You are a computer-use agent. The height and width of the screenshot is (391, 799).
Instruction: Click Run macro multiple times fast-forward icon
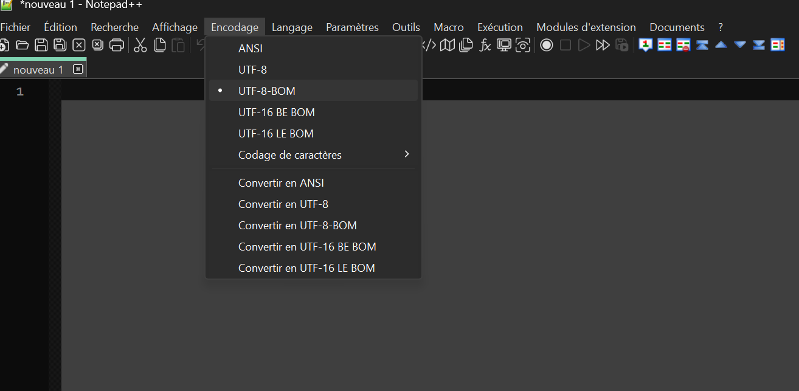pos(603,45)
